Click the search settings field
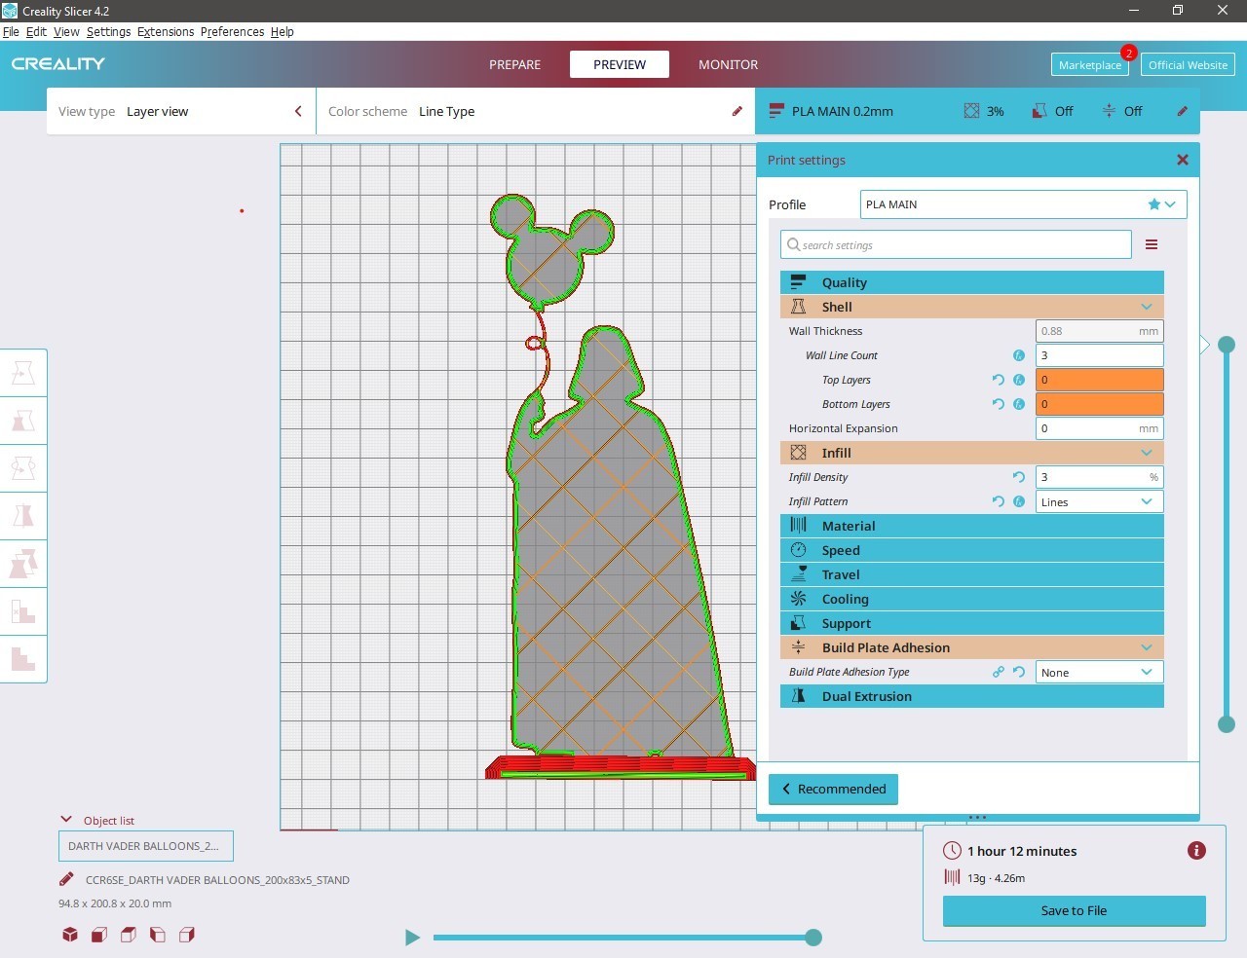 tap(956, 244)
